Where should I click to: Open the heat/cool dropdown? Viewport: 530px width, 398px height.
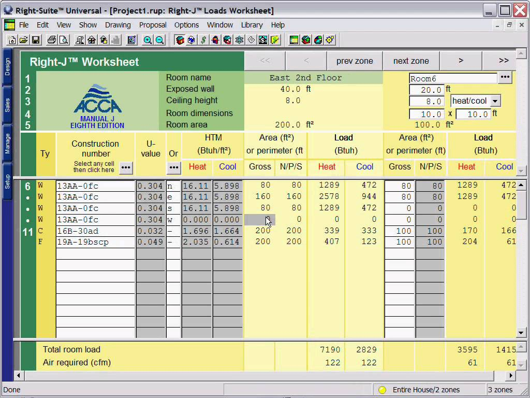coord(495,101)
